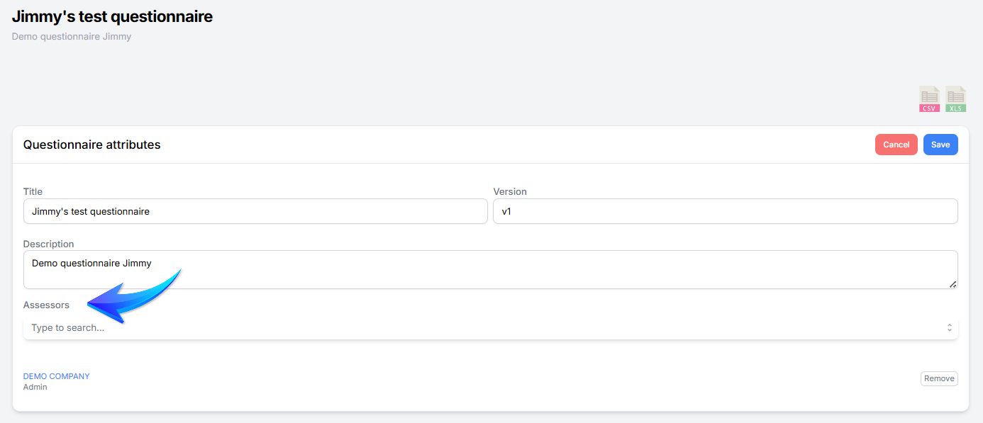Image resolution: width=983 pixels, height=423 pixels.
Task: Export questionnaire as CSV file
Action: 929,99
